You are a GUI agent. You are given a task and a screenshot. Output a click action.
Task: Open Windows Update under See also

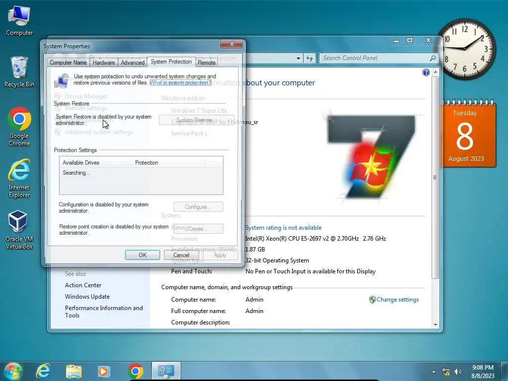coord(87,297)
